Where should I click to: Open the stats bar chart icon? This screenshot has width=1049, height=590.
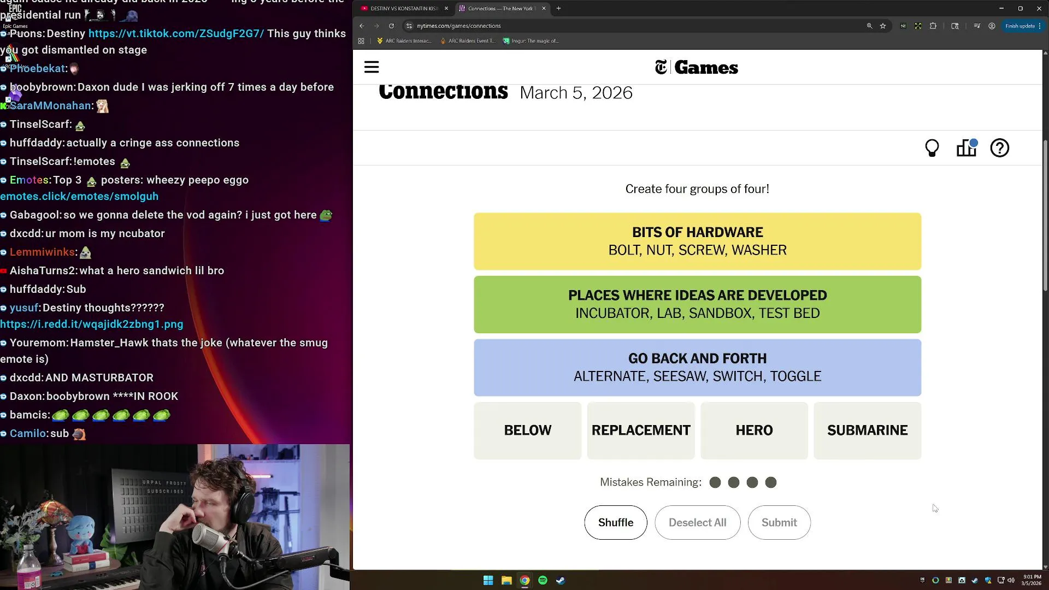(x=966, y=148)
